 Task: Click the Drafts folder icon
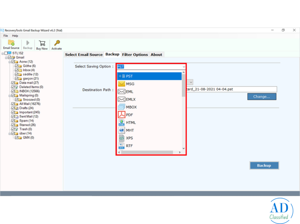tap(16, 108)
